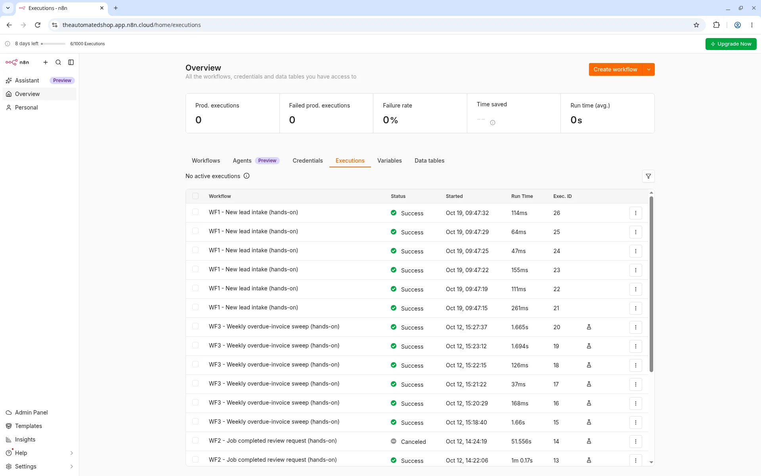Image resolution: width=761 pixels, height=476 pixels.
Task: Toggle the select-all checkbox in table header
Action: pos(195,196)
